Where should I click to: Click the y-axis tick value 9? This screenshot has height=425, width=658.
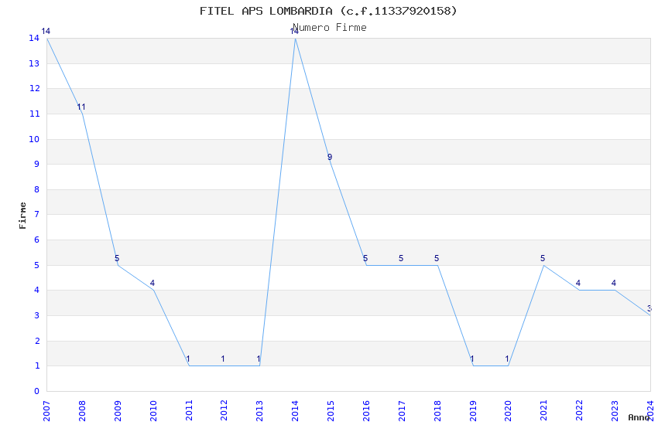click(37, 164)
